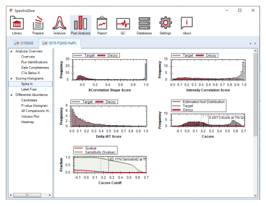Click the Differential Abundance label

(31, 95)
